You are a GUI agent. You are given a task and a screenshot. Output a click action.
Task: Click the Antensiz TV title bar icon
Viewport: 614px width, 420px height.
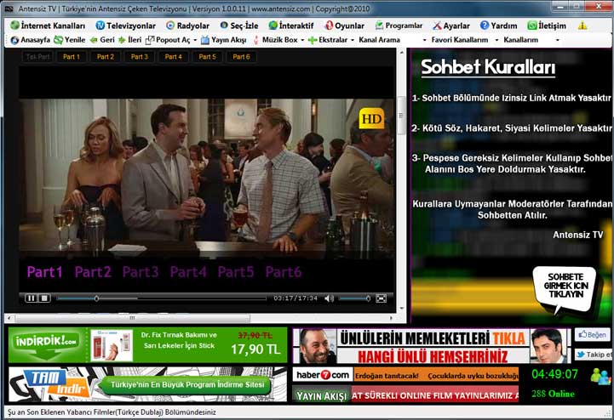9,9
